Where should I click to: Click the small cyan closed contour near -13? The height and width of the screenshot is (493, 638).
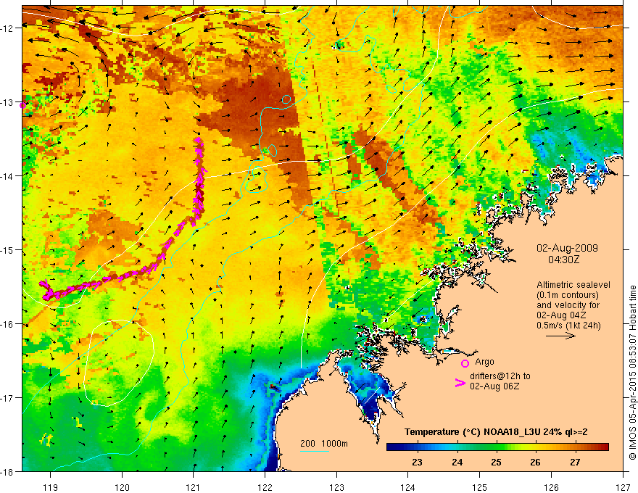click(286, 99)
